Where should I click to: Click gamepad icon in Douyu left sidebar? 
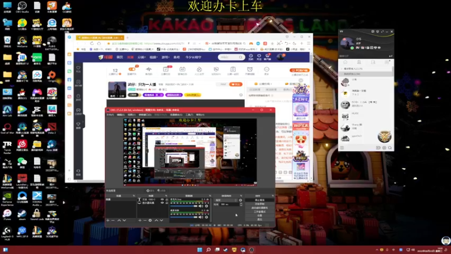pyautogui.click(x=78, y=110)
